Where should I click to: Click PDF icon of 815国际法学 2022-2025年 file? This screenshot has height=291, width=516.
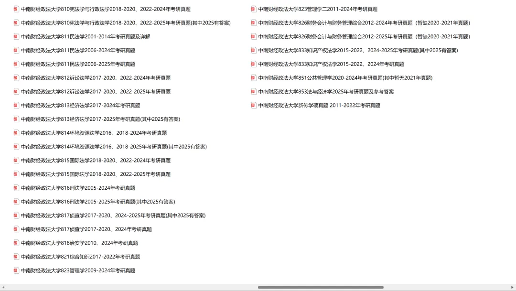click(x=16, y=174)
